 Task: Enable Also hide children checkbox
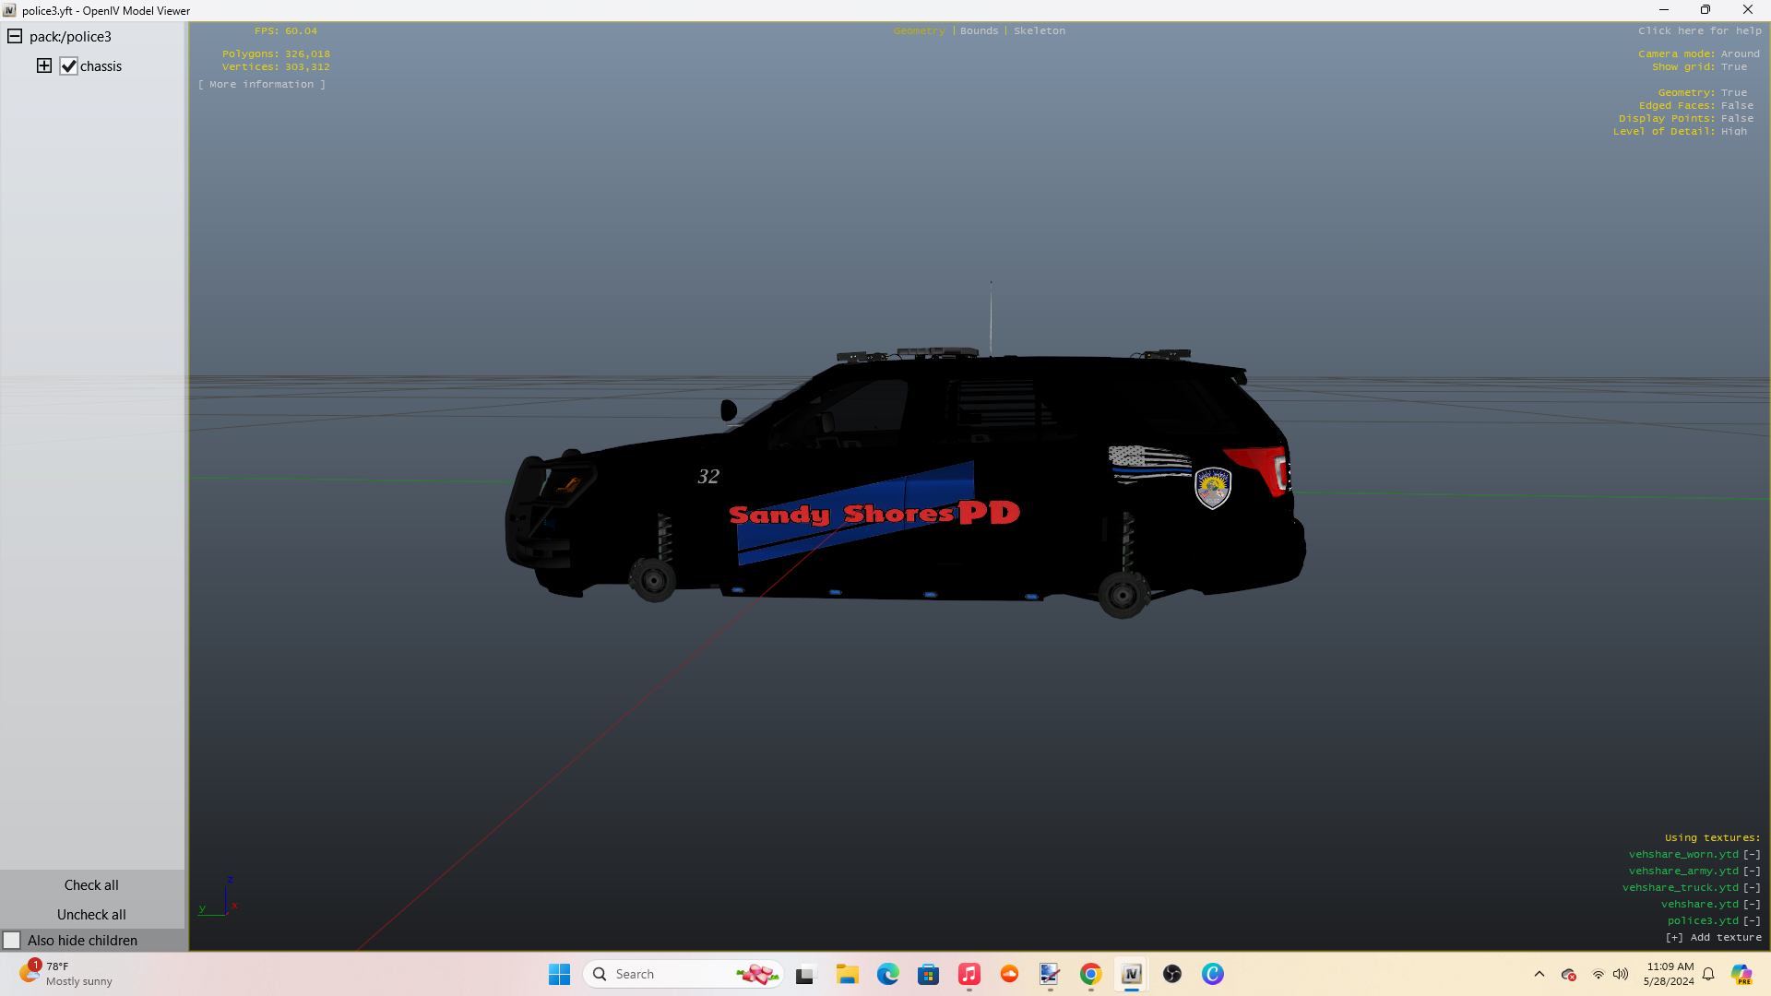click(12, 941)
